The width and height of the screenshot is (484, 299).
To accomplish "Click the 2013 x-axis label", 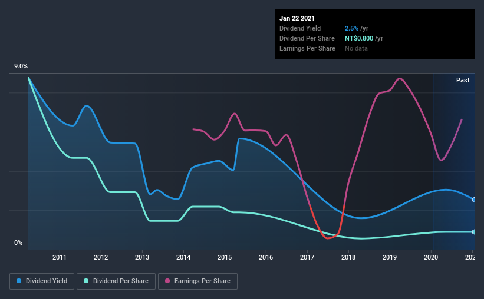I will (142, 257).
